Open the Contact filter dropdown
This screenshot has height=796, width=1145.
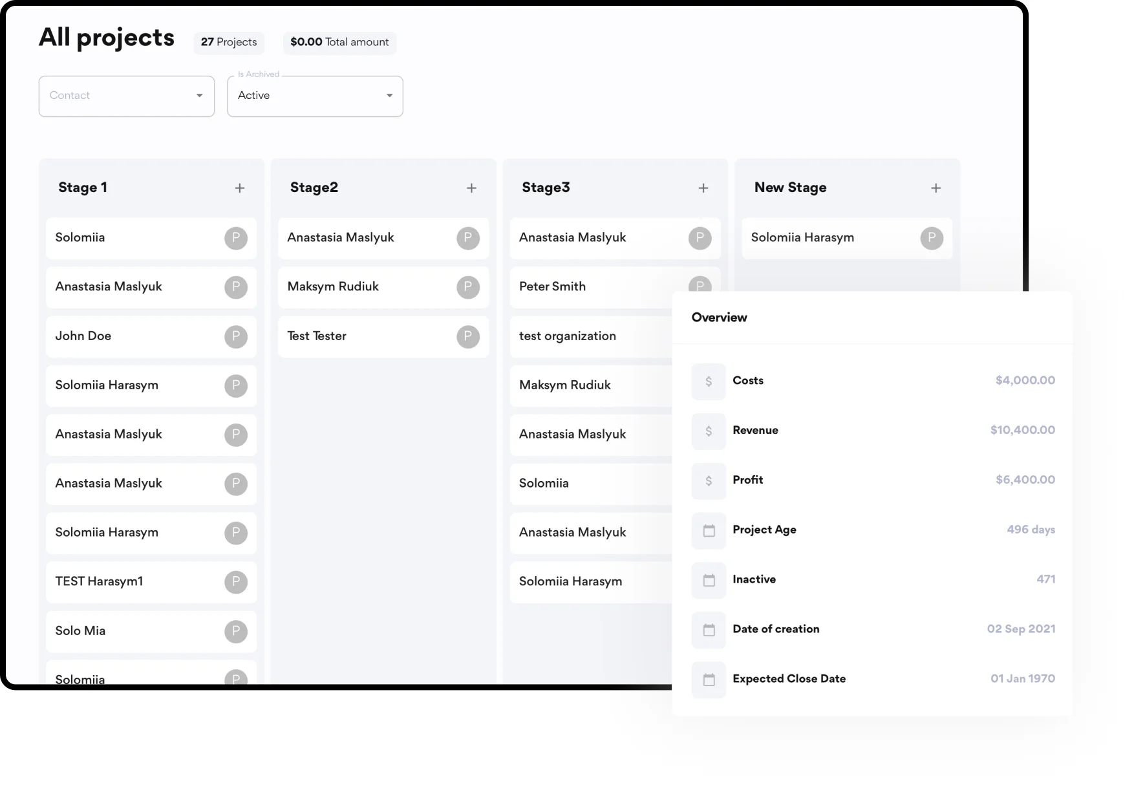click(126, 96)
